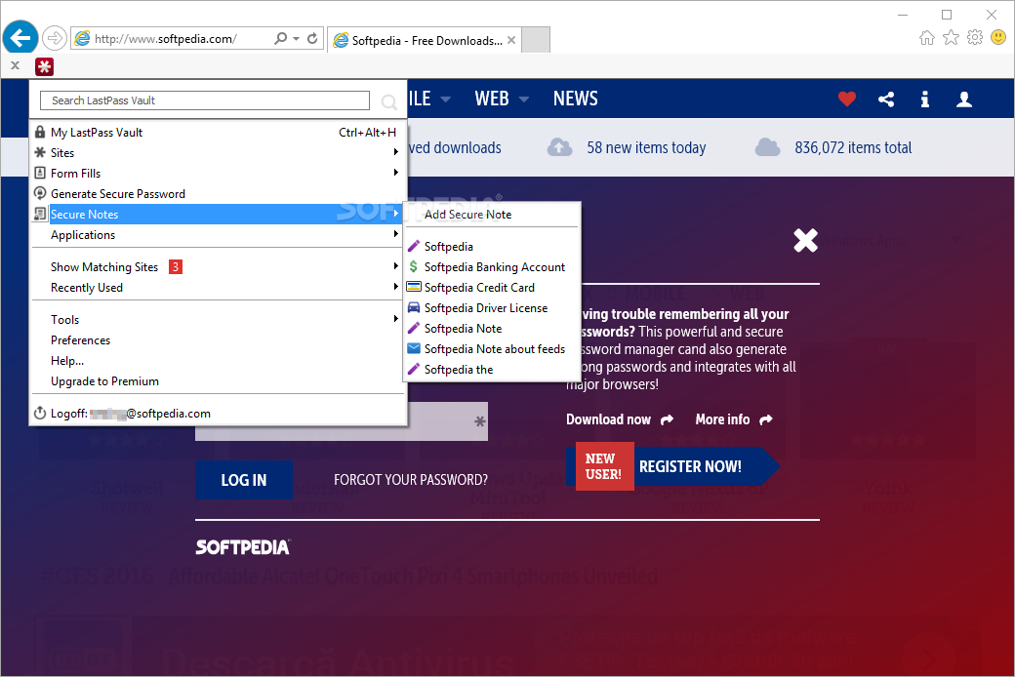The image size is (1015, 677).
Task: Click the cloud icon beside 58 new items today
Action: pyautogui.click(x=560, y=147)
